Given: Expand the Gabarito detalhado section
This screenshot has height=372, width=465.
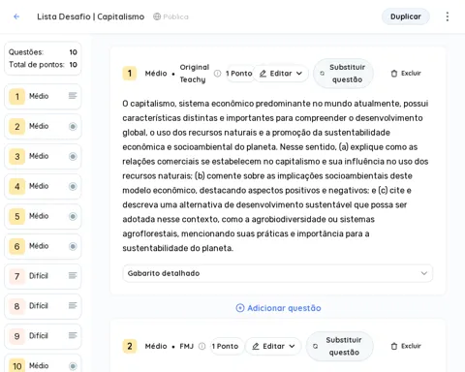Looking at the screenshot, I should pyautogui.click(x=277, y=273).
